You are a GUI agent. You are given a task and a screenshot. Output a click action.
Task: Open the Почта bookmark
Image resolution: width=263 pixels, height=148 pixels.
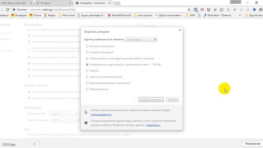point(35,15)
